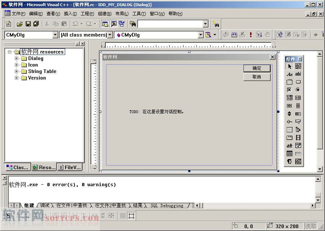325x231 pixels.
Task: Choose the Edit Box (ab|) control
Action: pyautogui.click(x=298, y=74)
